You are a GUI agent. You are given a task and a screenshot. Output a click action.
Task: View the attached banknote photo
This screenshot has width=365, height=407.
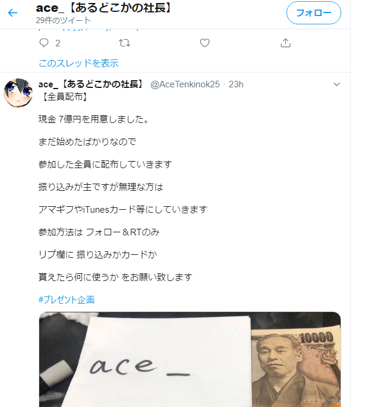click(x=190, y=359)
